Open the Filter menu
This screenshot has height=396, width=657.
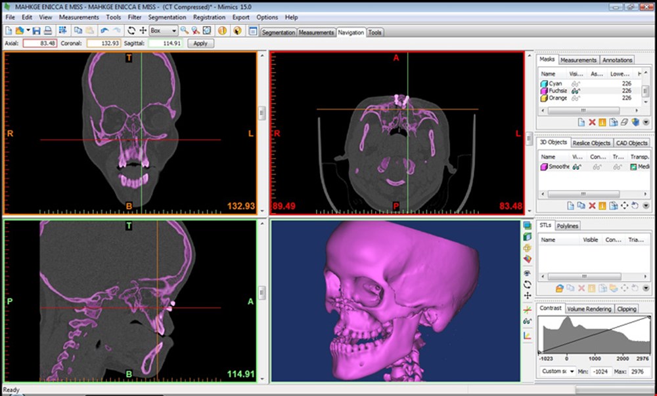(135, 17)
